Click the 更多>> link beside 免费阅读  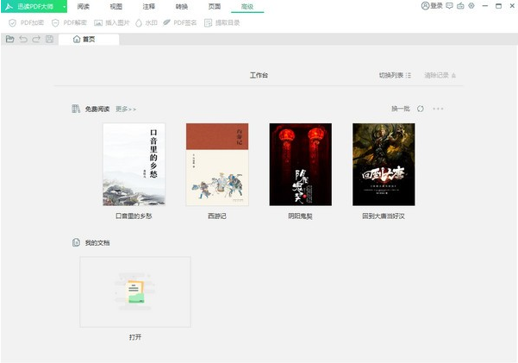coord(126,110)
